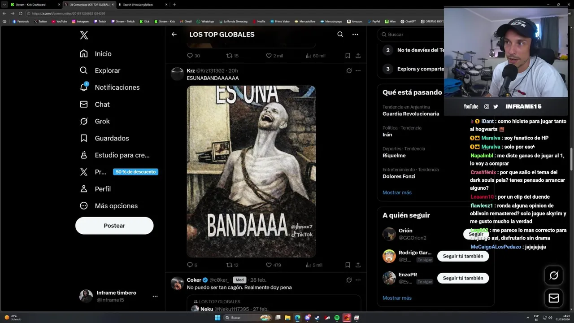This screenshot has width=574, height=323.
Task: Follow Rodrigo Gar... with Seguir tú también
Action: point(463,256)
